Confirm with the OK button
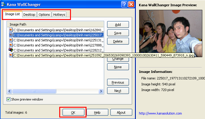 pyautogui.click(x=73, y=112)
